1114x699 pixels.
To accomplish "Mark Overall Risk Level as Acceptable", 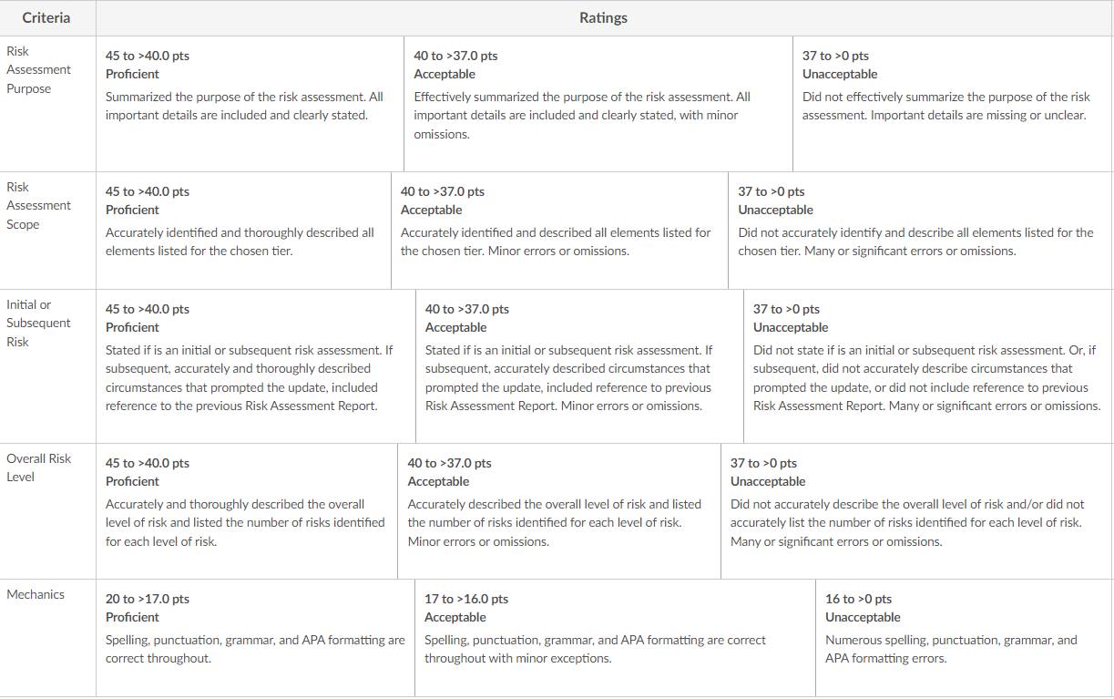I will click(x=559, y=511).
